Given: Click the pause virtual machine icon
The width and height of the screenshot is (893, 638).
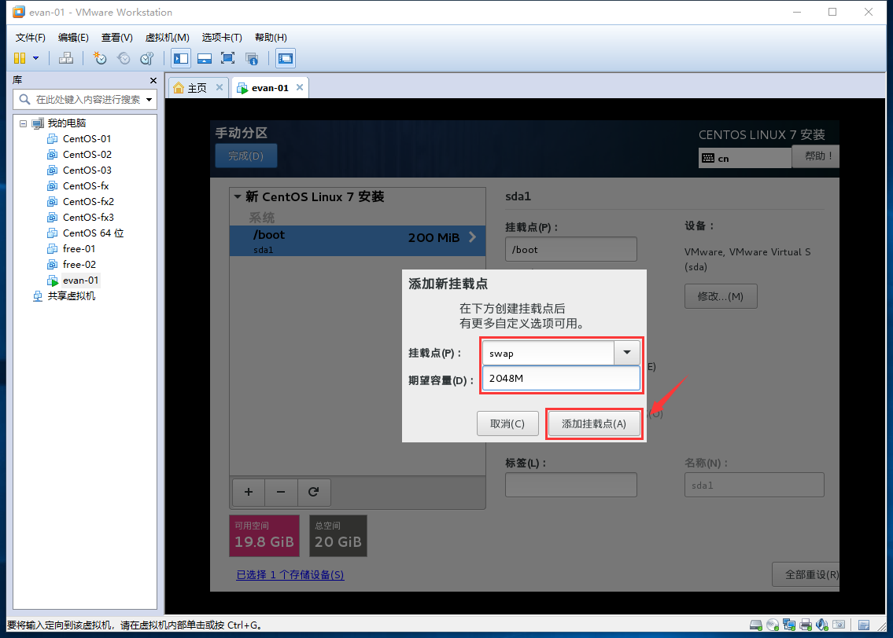Looking at the screenshot, I should coord(20,58).
